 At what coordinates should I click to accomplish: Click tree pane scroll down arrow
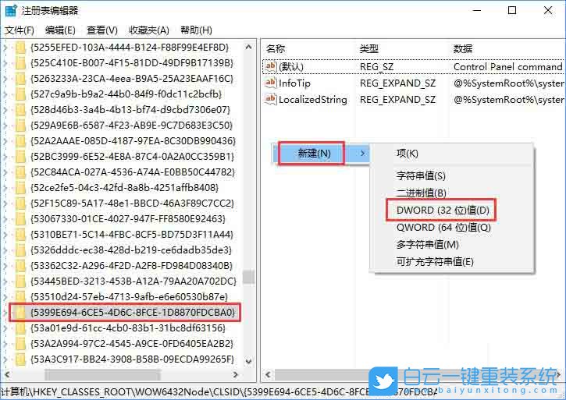pyautogui.click(x=248, y=361)
